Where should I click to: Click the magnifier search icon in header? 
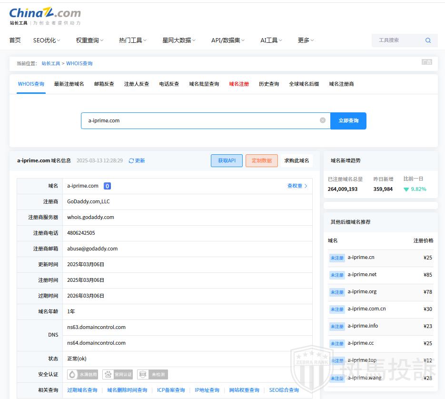click(x=428, y=40)
